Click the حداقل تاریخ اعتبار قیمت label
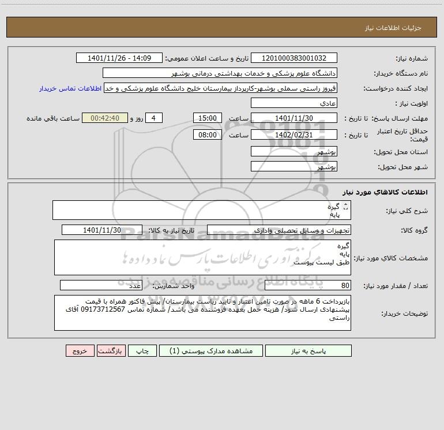Screen dimensions: 444x430 [x=402, y=135]
